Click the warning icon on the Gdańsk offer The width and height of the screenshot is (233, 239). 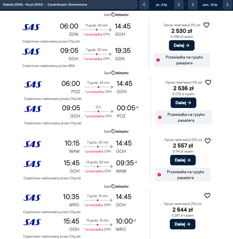(x=158, y=60)
